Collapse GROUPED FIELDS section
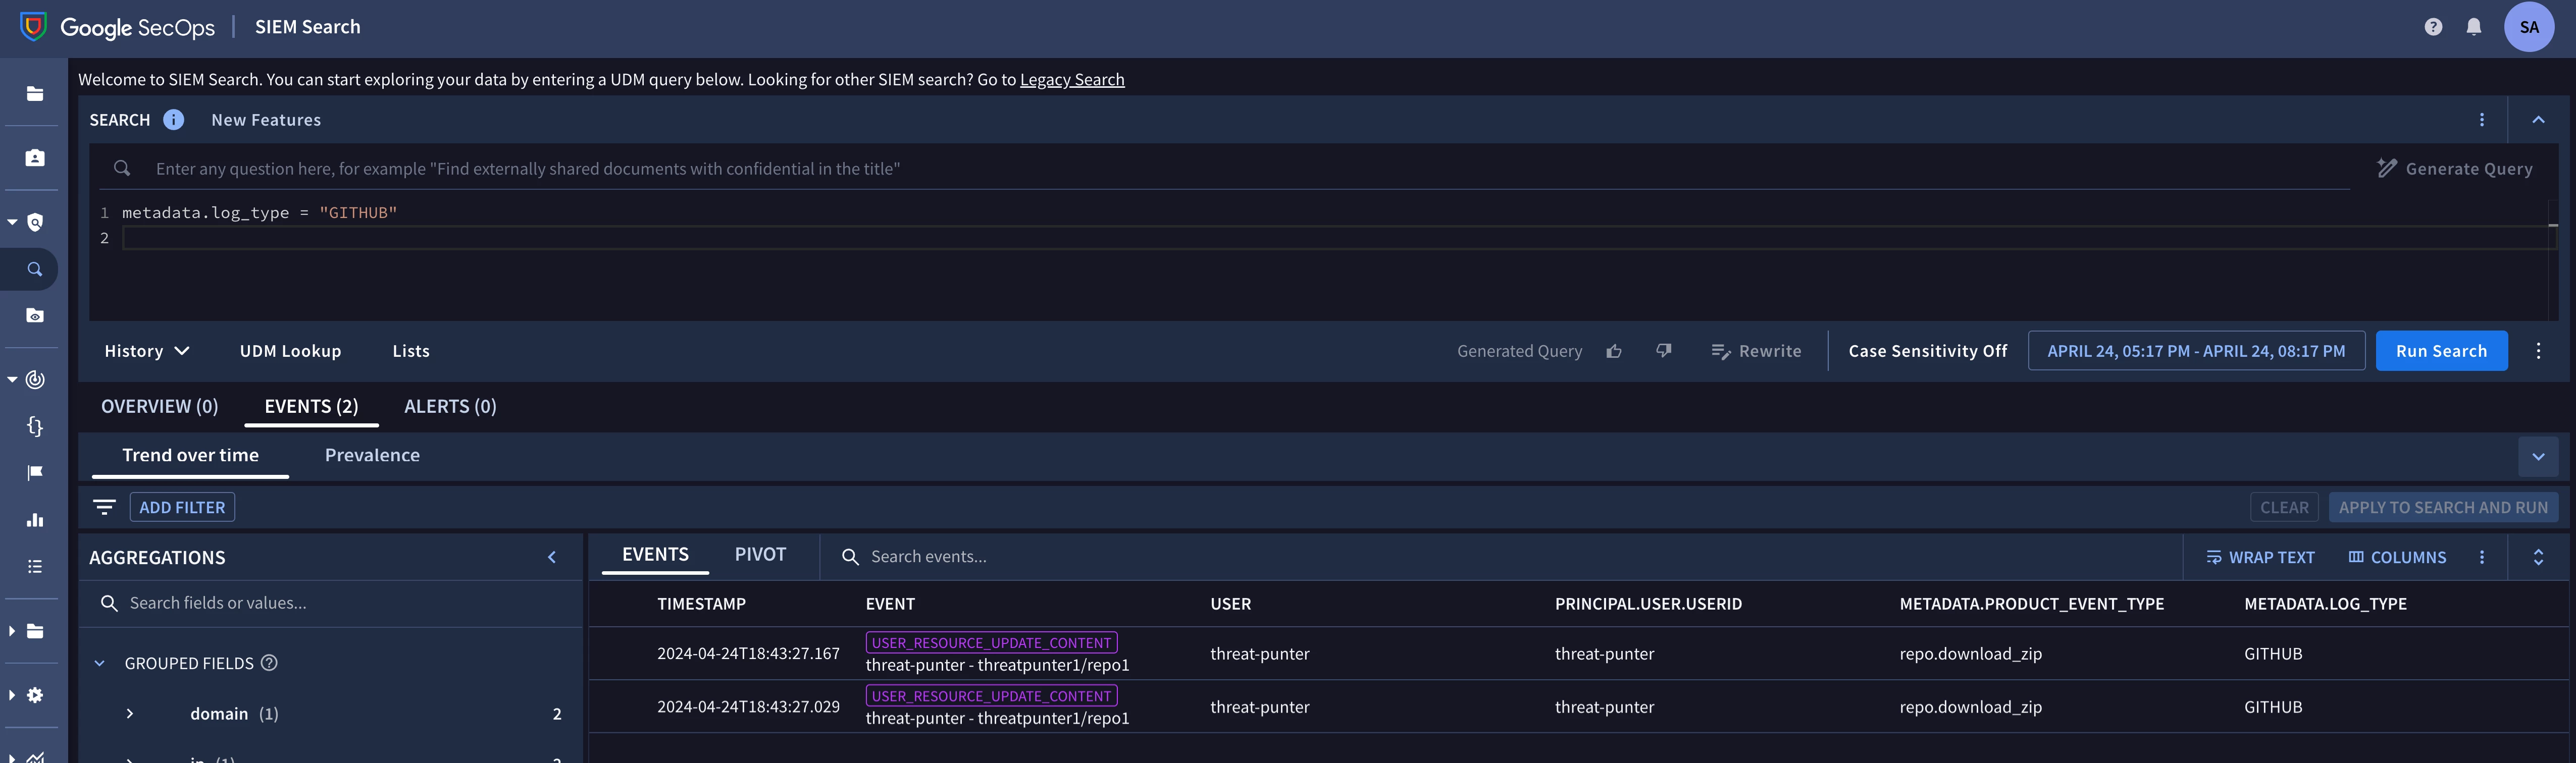Viewport: 2576px width, 763px height. [x=100, y=663]
